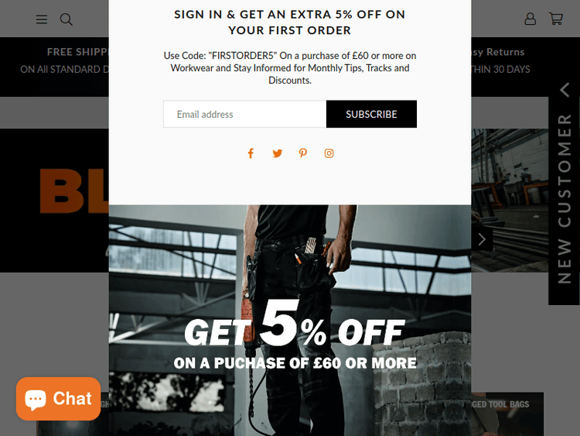Screen dimensions: 580x436
Task: Click the SUBSCRIBE button
Action: click(x=371, y=114)
